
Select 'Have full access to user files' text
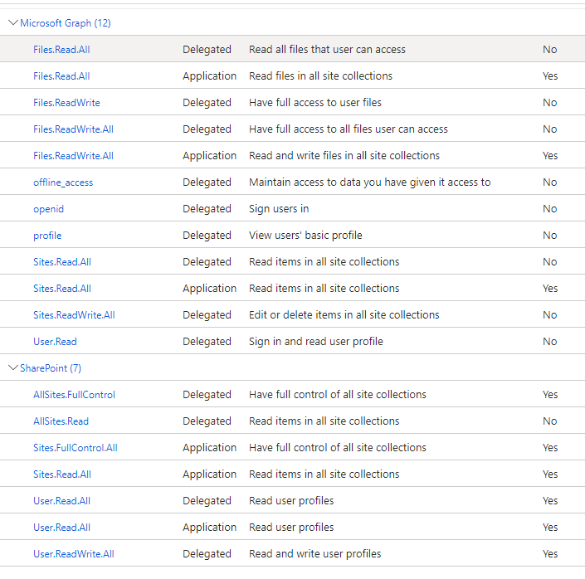[314, 103]
